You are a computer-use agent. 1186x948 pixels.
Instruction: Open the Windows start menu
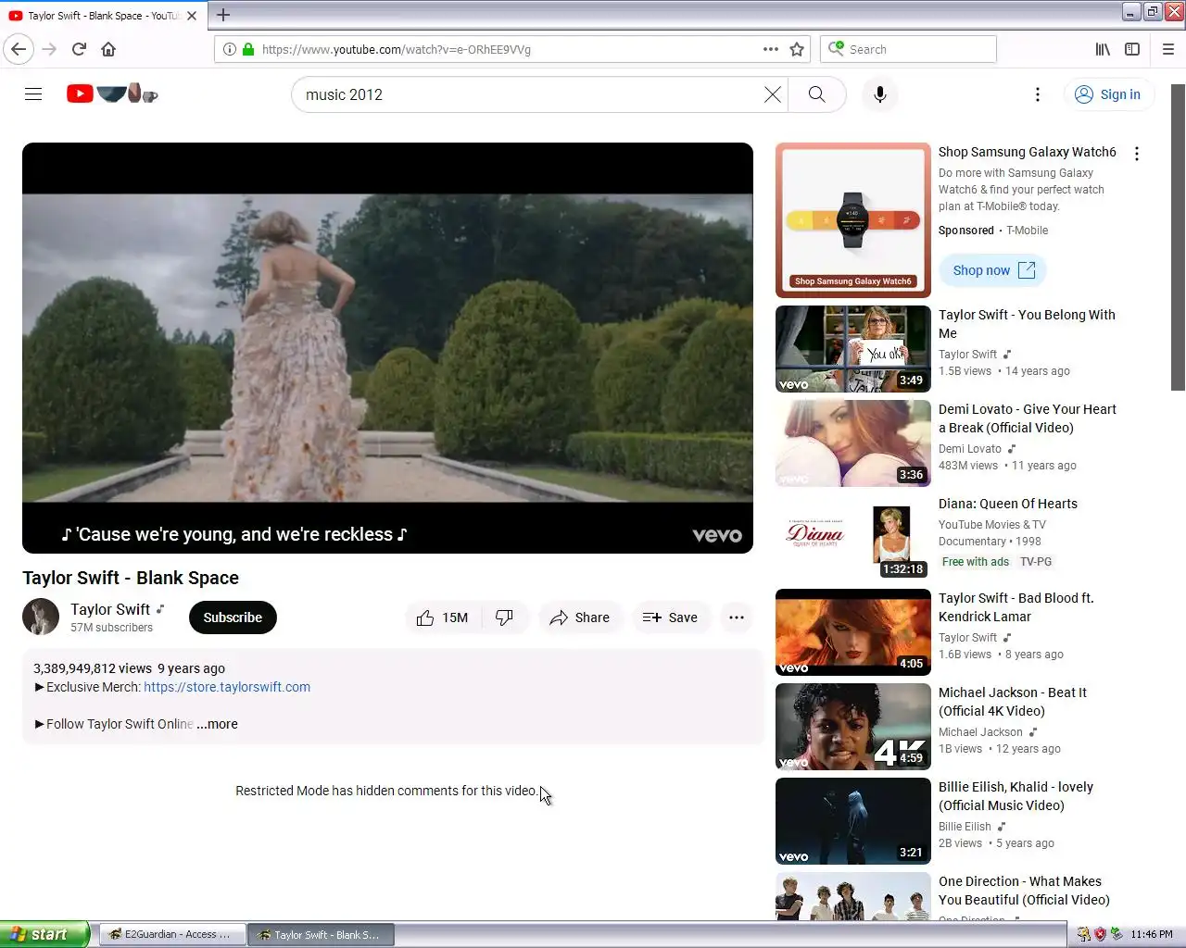pos(44,934)
